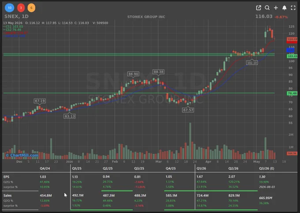This screenshot has width=300, height=213.
Task: Select the blue moving average legend entry
Action: (14, 36)
